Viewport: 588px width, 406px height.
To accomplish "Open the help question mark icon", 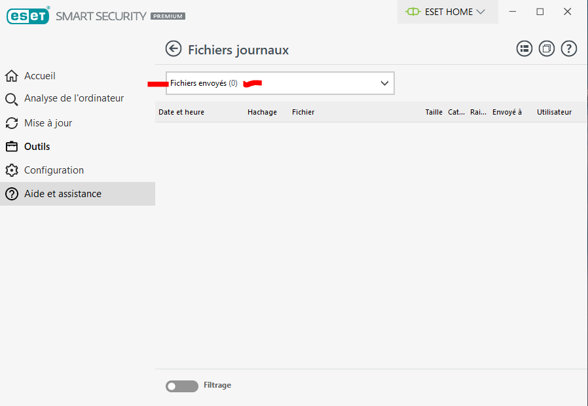I will 569,48.
